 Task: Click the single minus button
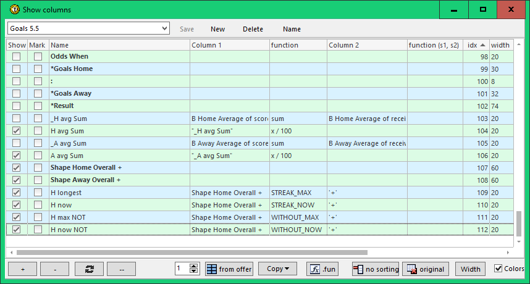[x=56, y=269]
